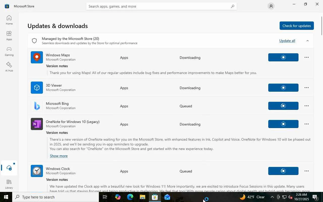This screenshot has height=202, width=323.
Task: Collapse the Managed by the Microsoft Store section
Action: tap(307, 41)
